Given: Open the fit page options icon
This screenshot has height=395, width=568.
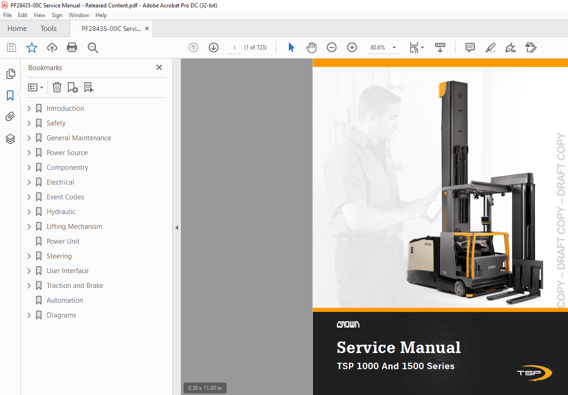Looking at the screenshot, I should click(417, 48).
